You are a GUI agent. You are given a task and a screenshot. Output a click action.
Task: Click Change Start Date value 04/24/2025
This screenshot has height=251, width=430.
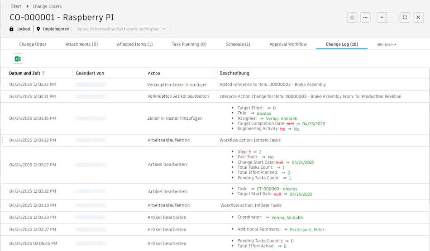coord(303,162)
